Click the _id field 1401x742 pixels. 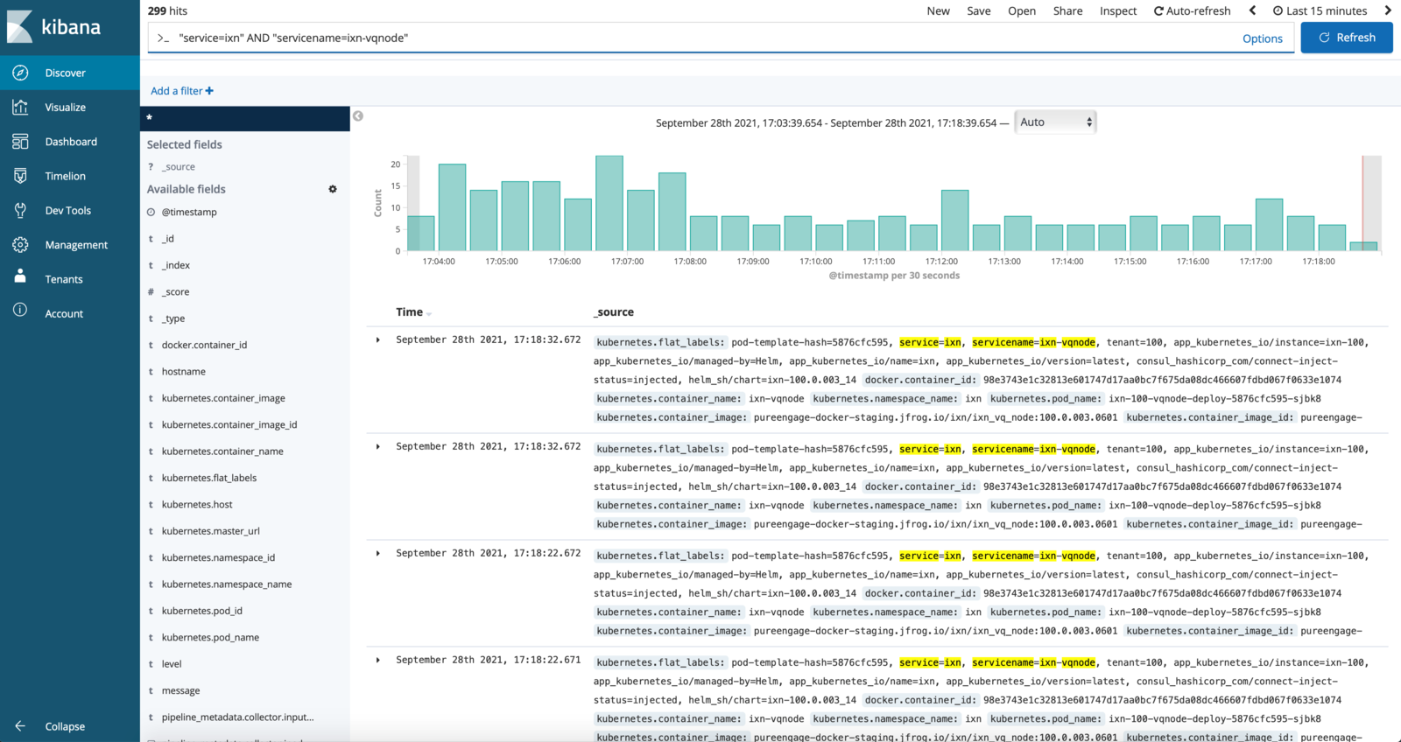[x=168, y=239]
